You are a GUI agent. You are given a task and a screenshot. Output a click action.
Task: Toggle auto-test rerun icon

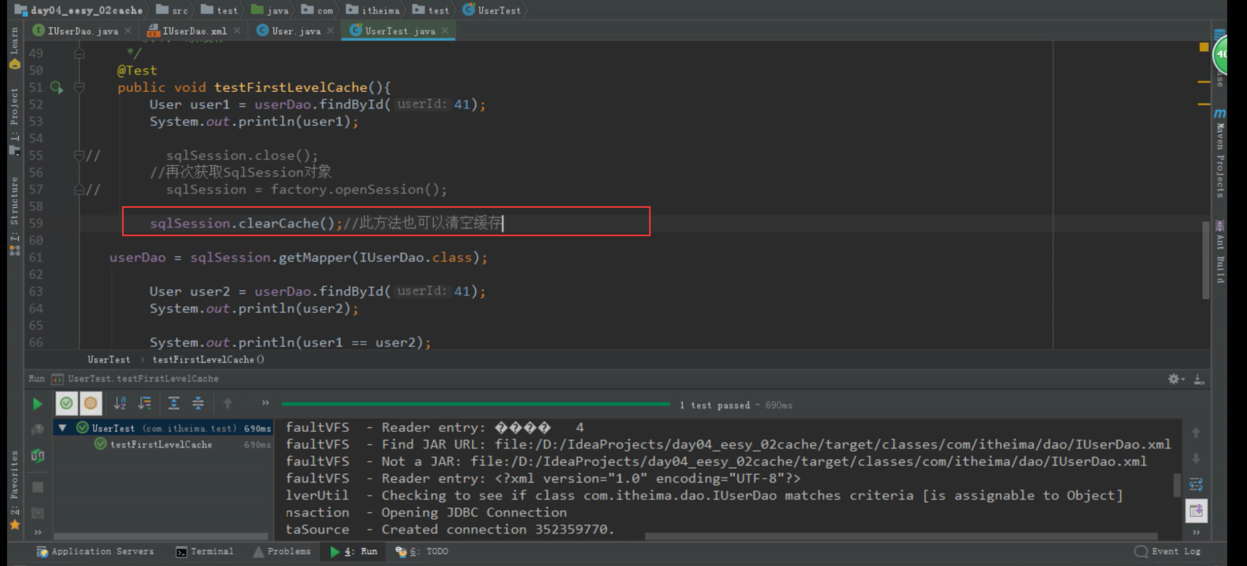[x=38, y=456]
